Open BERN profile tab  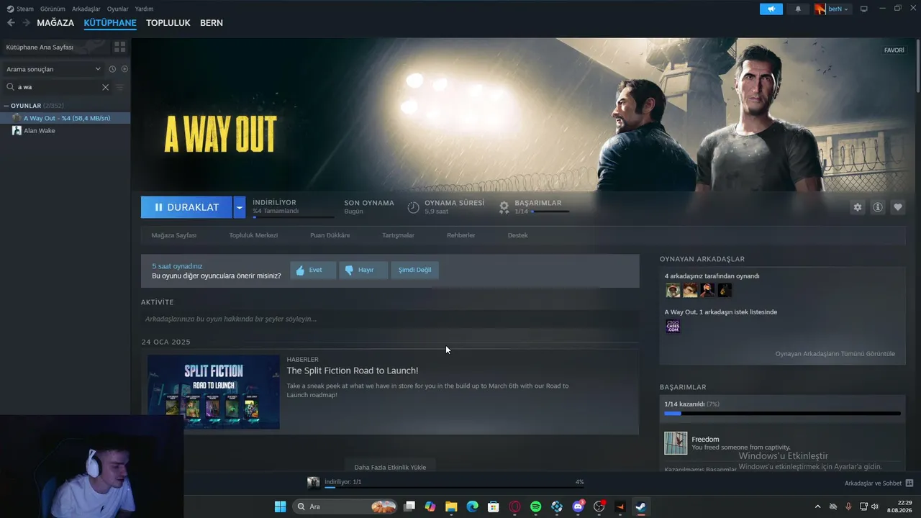pyautogui.click(x=211, y=23)
